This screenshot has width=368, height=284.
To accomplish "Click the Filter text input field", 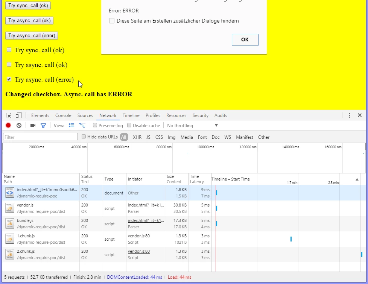I will (40, 137).
